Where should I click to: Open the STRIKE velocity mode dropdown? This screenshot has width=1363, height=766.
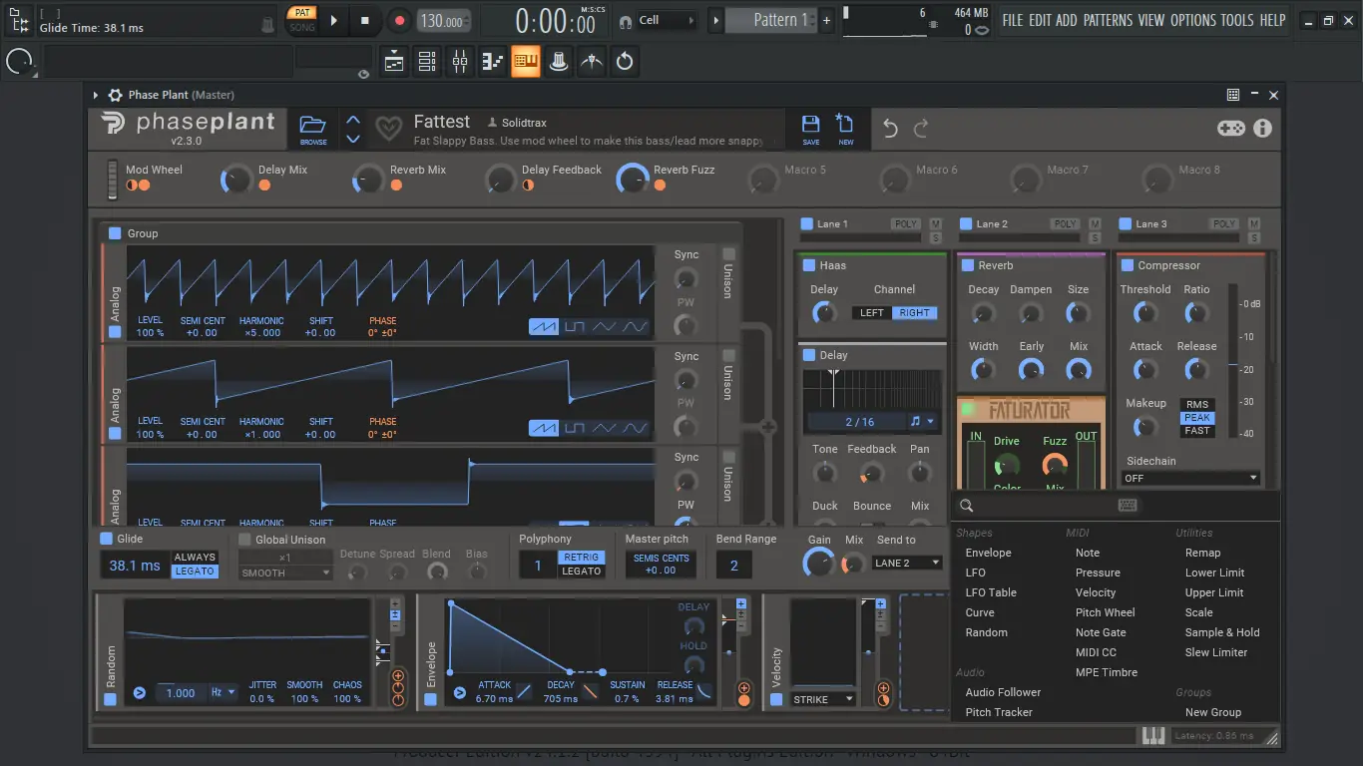pyautogui.click(x=823, y=699)
